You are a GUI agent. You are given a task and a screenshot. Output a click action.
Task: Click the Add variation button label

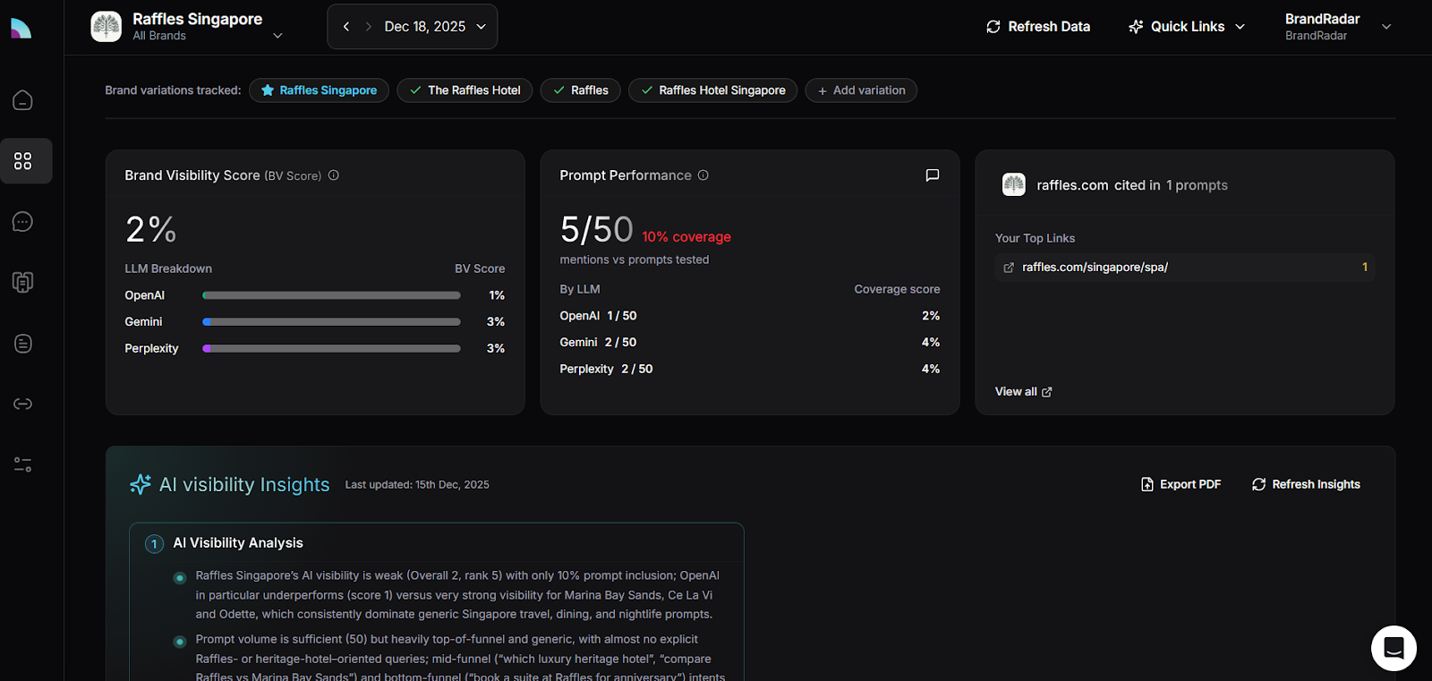point(869,90)
